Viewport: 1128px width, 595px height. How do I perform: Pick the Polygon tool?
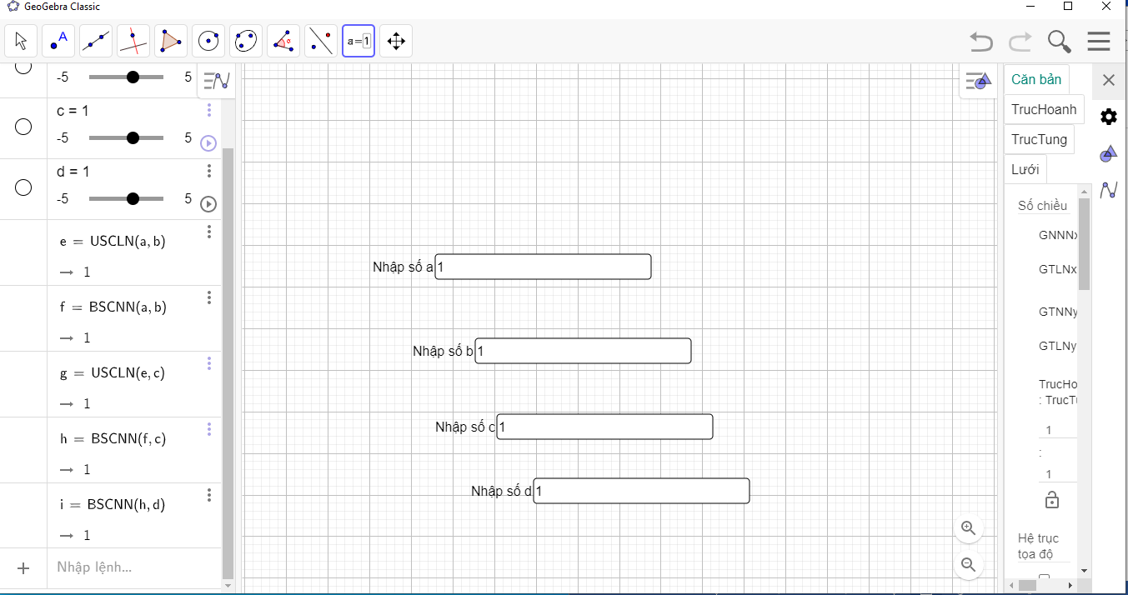point(171,41)
